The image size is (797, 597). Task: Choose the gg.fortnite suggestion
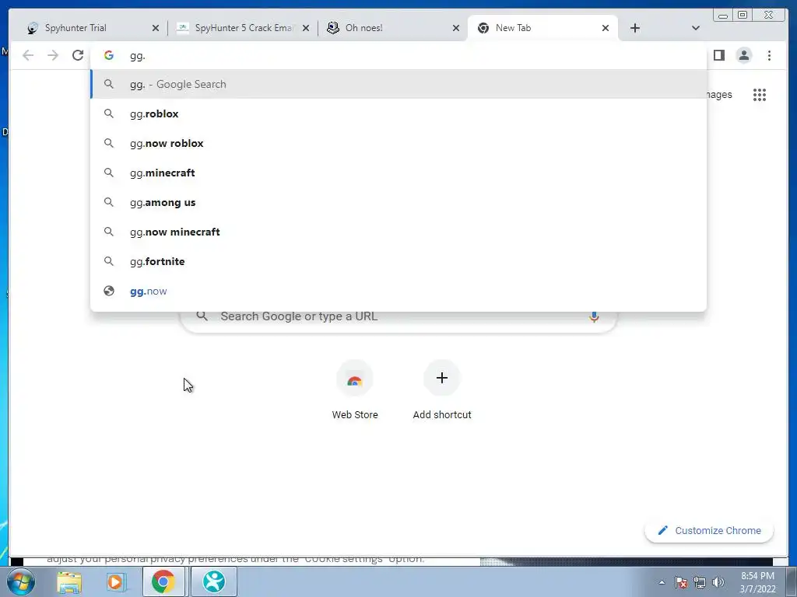click(398, 261)
